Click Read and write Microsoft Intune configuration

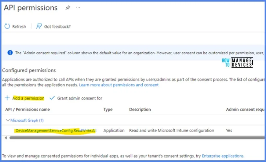click(172, 130)
